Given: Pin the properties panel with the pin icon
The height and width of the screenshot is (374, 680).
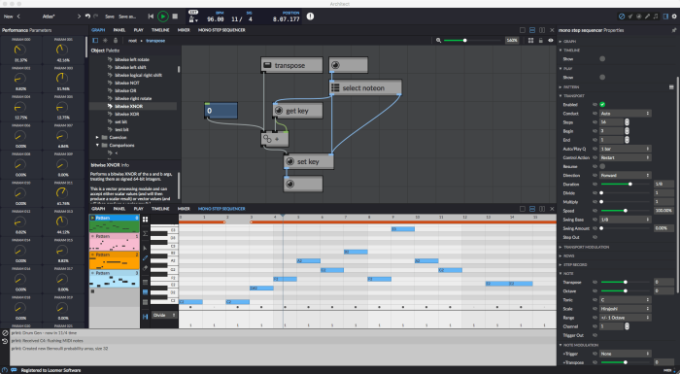Looking at the screenshot, I should point(674,30).
